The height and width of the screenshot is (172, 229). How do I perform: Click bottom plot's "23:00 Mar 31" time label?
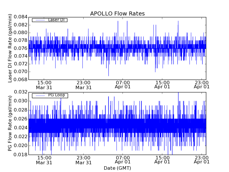84,160
